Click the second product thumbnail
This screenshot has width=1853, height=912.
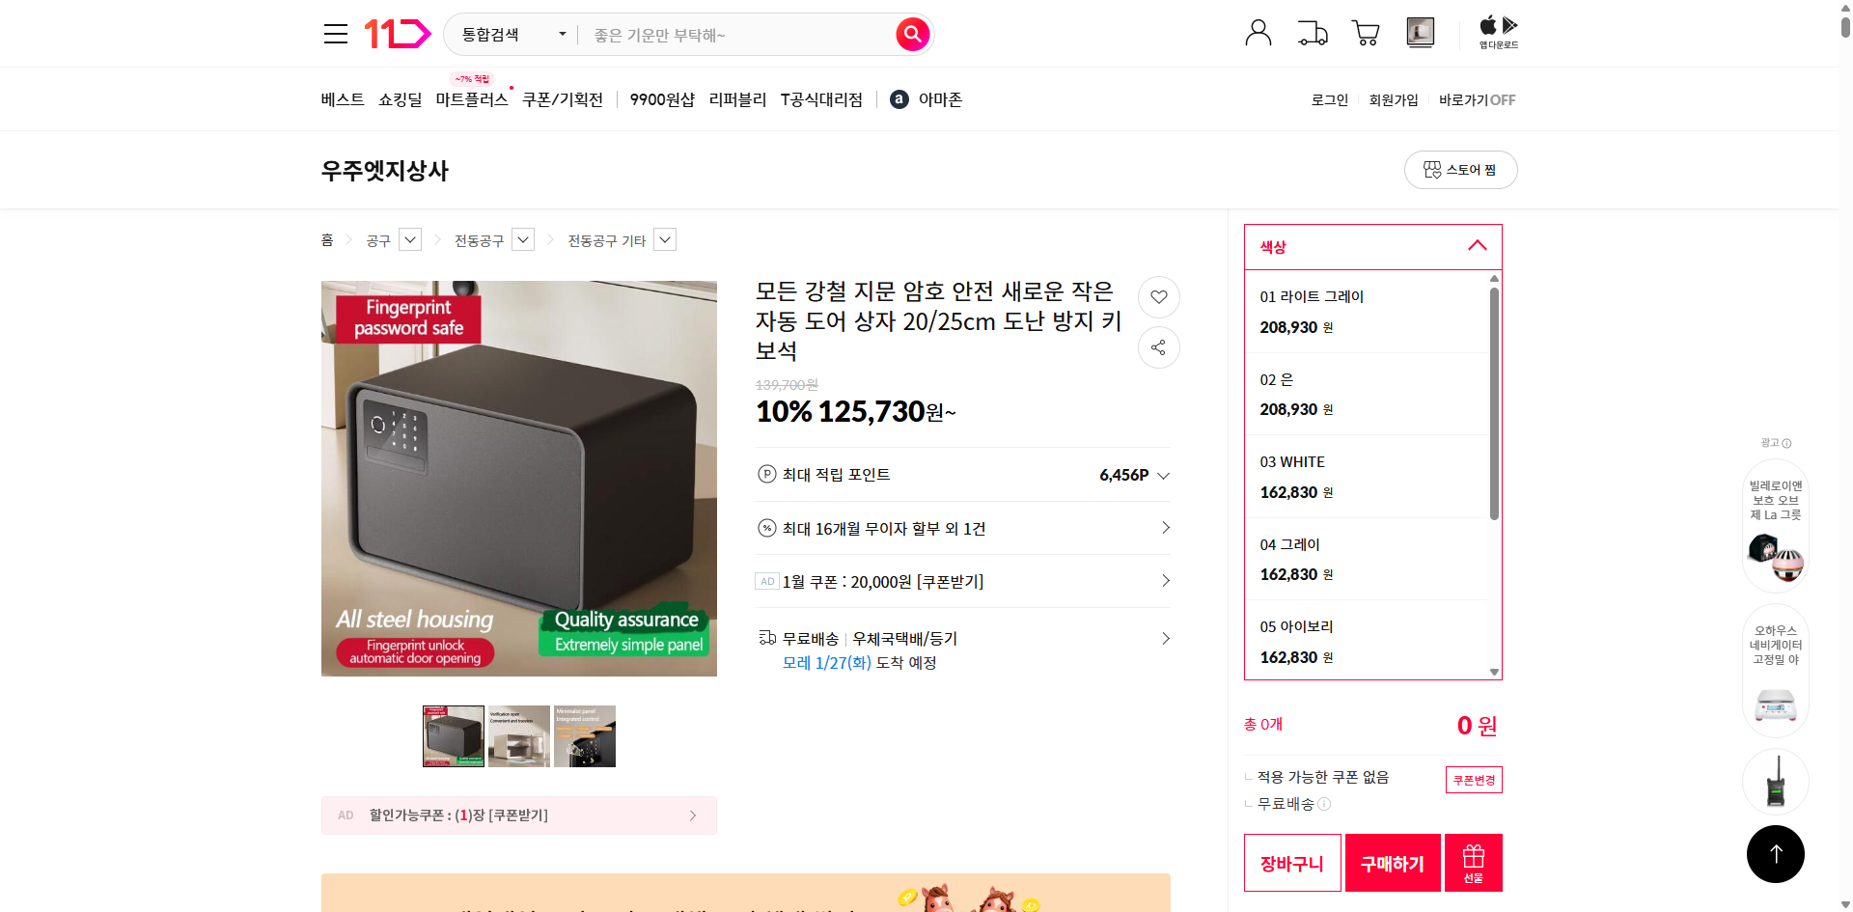point(518,735)
